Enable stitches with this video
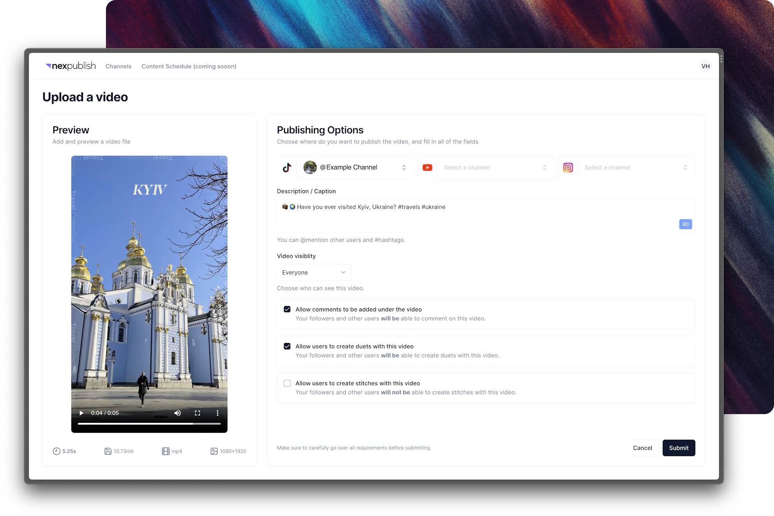774x516 pixels. (x=287, y=383)
